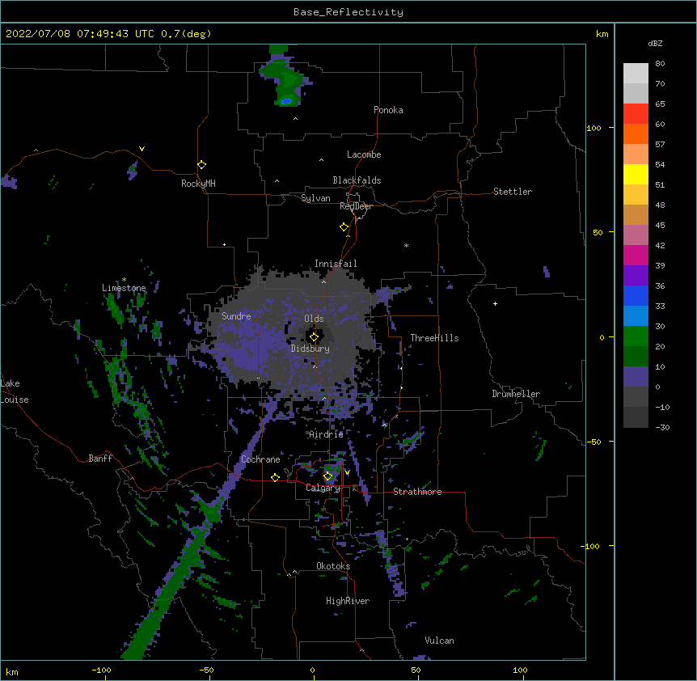The height and width of the screenshot is (681, 697).
Task: Pick the red 60-65 dBZ legend swatch
Action: pyautogui.click(x=636, y=113)
